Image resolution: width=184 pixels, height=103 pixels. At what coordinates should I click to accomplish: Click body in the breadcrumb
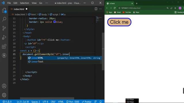(44, 15)
